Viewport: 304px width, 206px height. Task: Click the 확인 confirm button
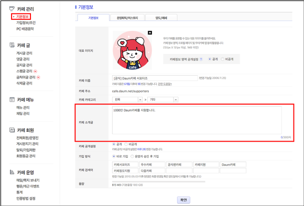[x=183, y=200]
